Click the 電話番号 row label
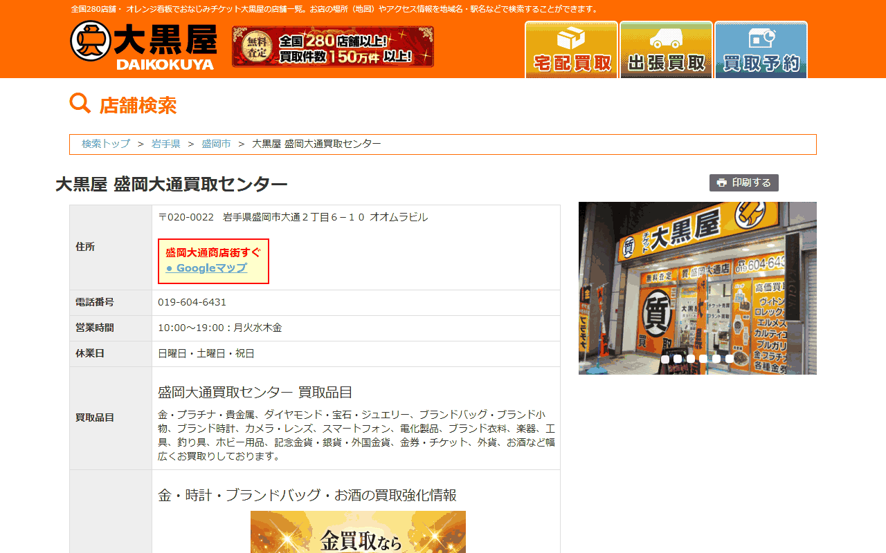886x553 pixels. [95, 302]
